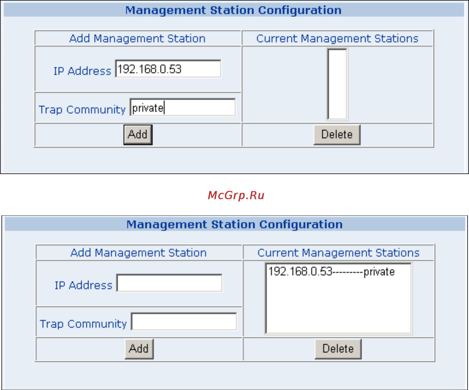Click the empty Current Management Stations listbox

tap(338, 84)
